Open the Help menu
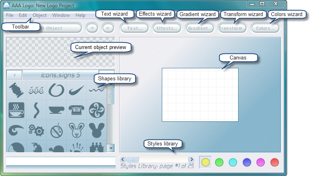310x176 pixels. tap(80, 15)
